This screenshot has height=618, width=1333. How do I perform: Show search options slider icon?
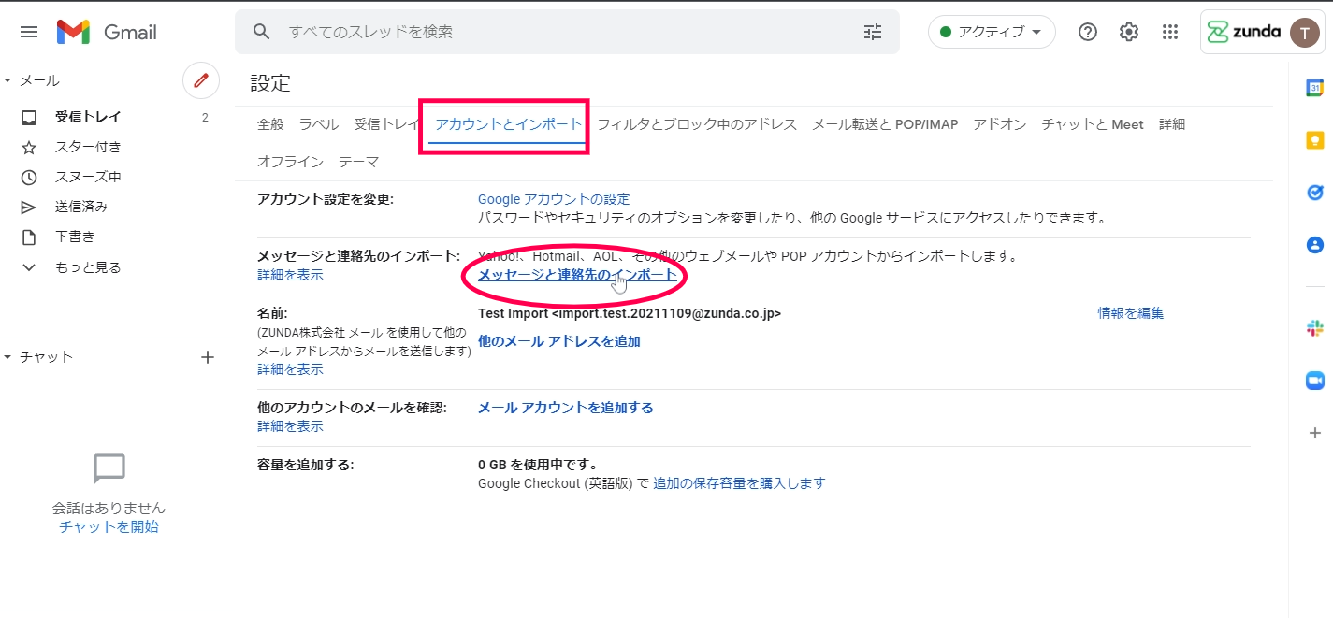pyautogui.click(x=873, y=32)
